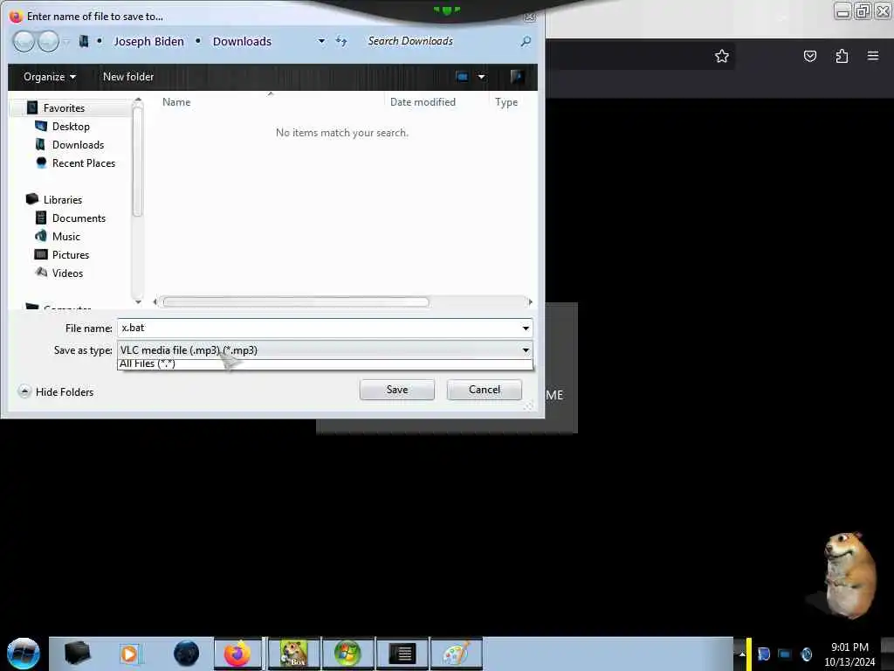This screenshot has width=894, height=671.
Task: Click the Back navigation arrow in save dialog
Action: (24, 41)
